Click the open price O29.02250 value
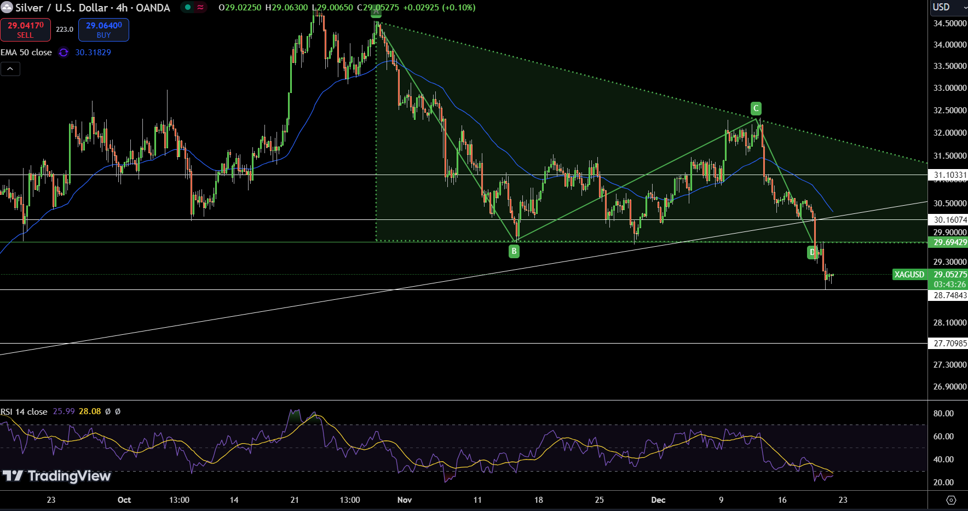 (240, 8)
